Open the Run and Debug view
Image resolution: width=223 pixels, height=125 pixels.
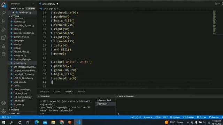tap(3, 30)
